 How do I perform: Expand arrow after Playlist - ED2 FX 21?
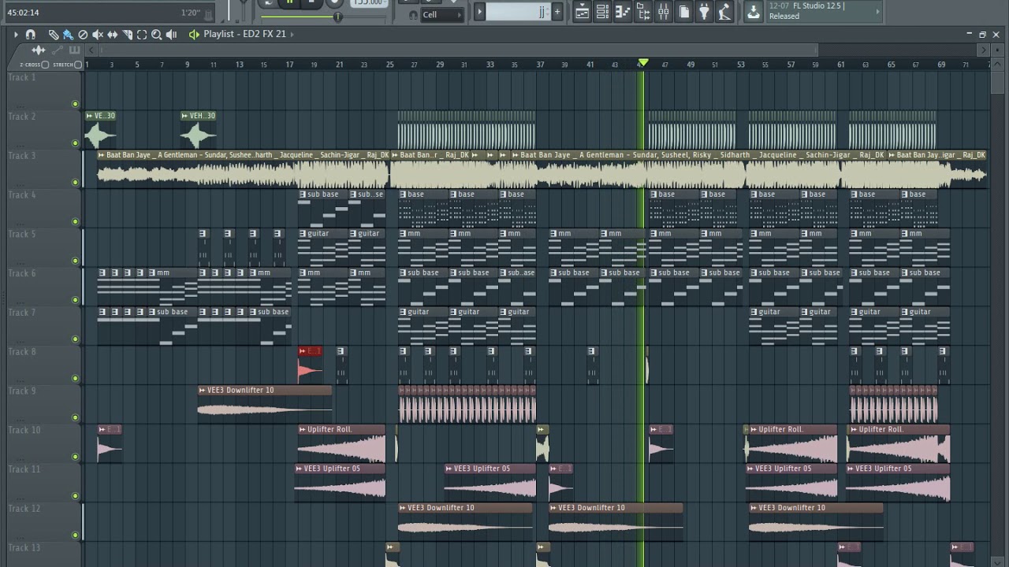(292, 35)
